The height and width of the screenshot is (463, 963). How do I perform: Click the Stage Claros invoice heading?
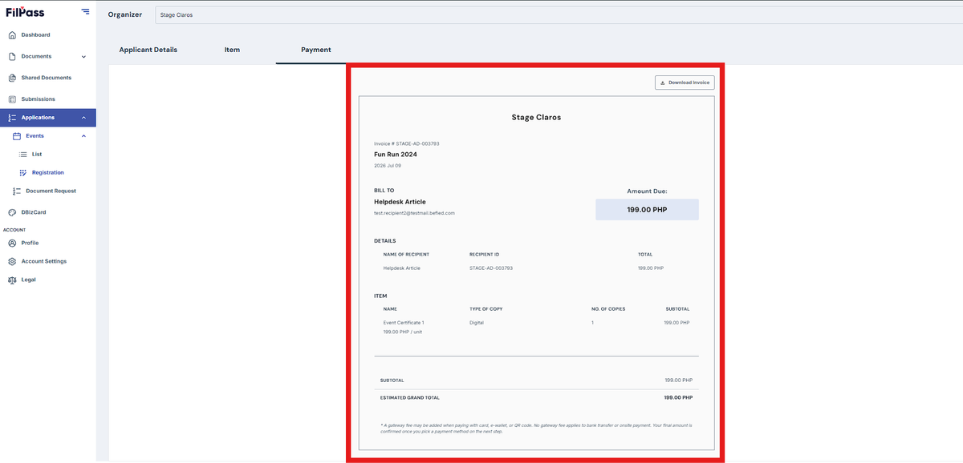[x=536, y=117]
